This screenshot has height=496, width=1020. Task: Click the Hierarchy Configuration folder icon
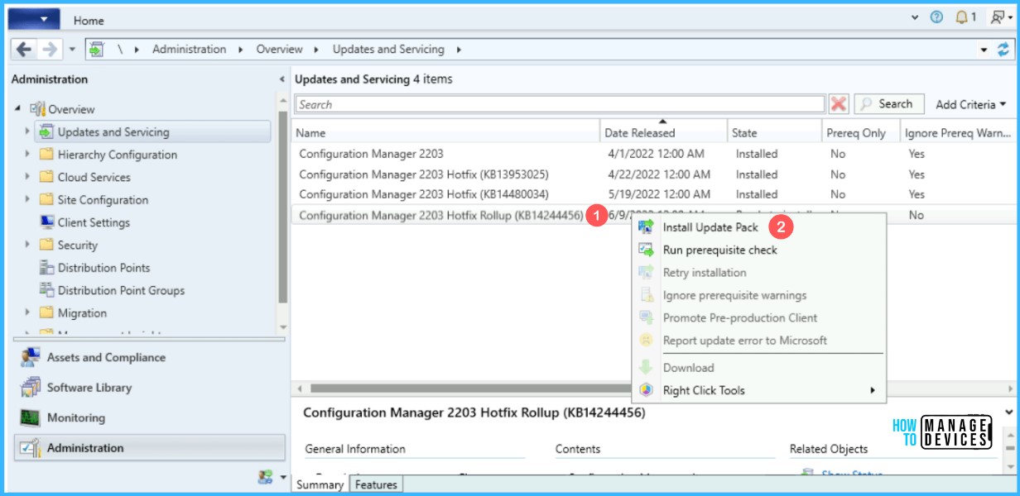[x=46, y=155]
